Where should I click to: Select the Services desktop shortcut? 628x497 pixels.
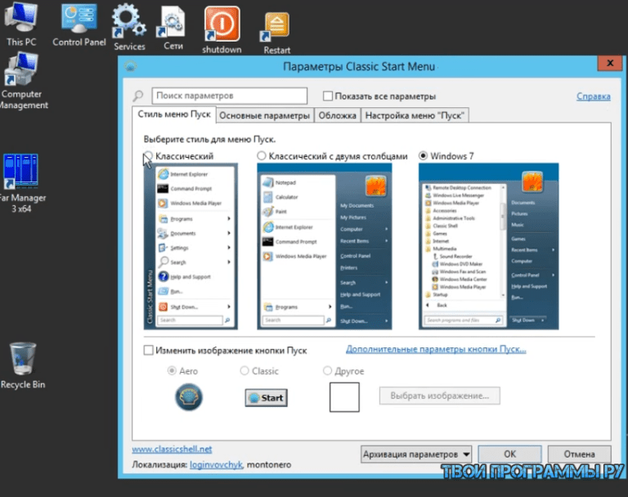click(x=129, y=28)
